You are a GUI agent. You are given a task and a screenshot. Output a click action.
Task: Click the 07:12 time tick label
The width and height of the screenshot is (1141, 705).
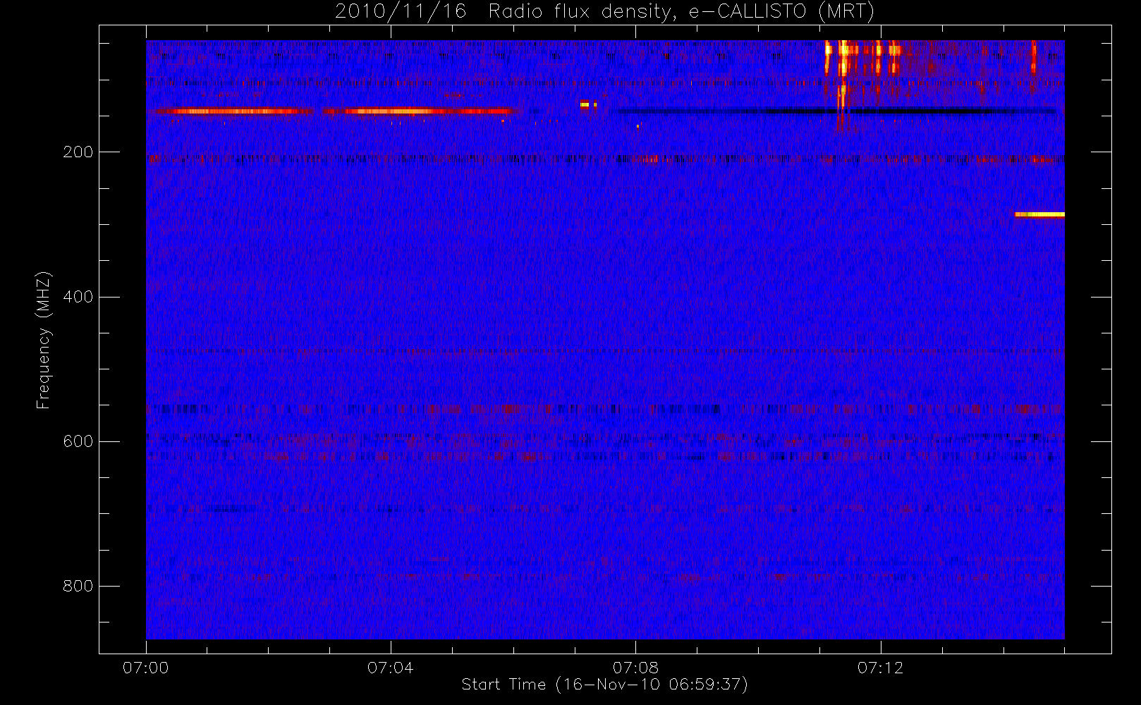[x=880, y=668]
